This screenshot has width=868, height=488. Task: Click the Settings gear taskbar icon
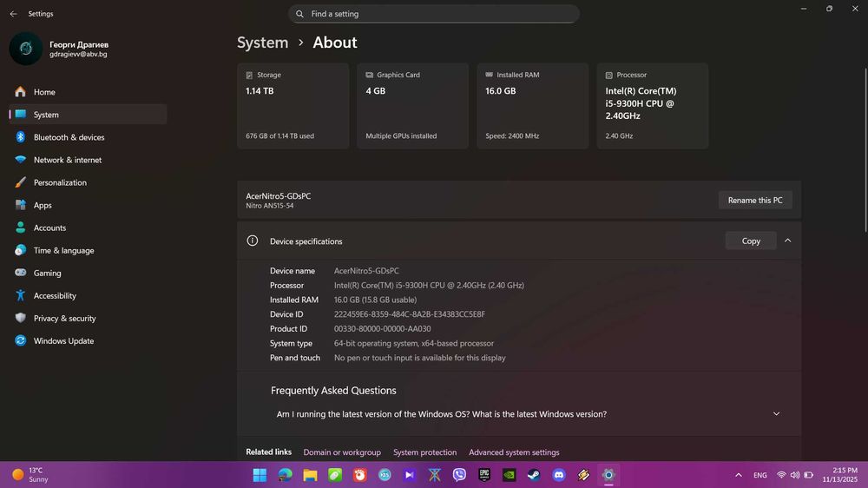click(608, 475)
